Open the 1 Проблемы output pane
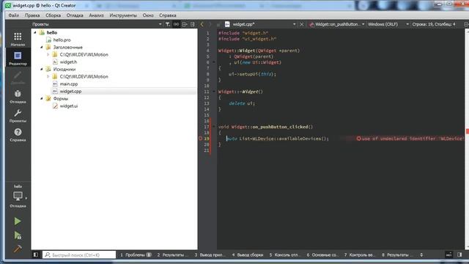469x264 pixels. 136,254
